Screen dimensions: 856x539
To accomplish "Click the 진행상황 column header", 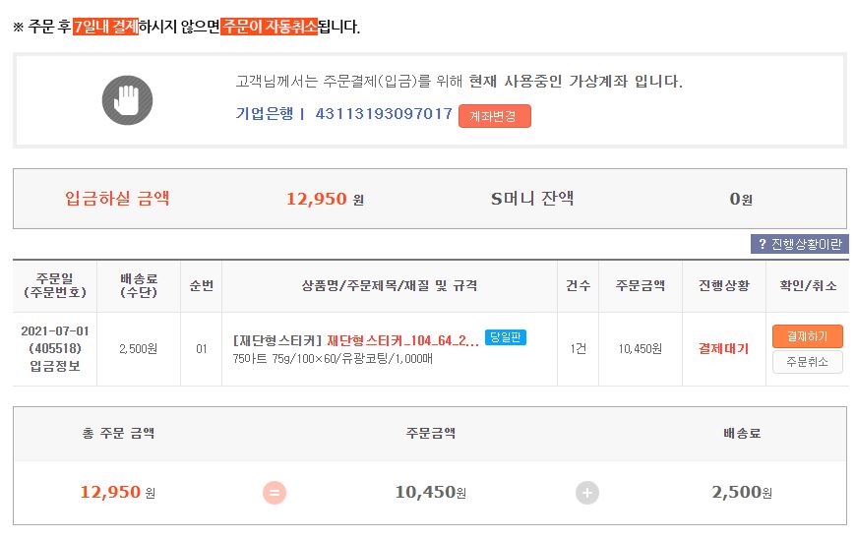I will tap(723, 285).
